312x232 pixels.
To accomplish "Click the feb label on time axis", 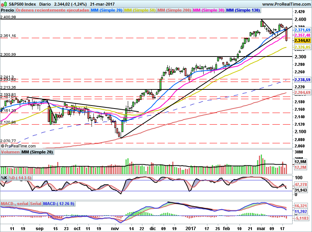I will coord(226,229).
